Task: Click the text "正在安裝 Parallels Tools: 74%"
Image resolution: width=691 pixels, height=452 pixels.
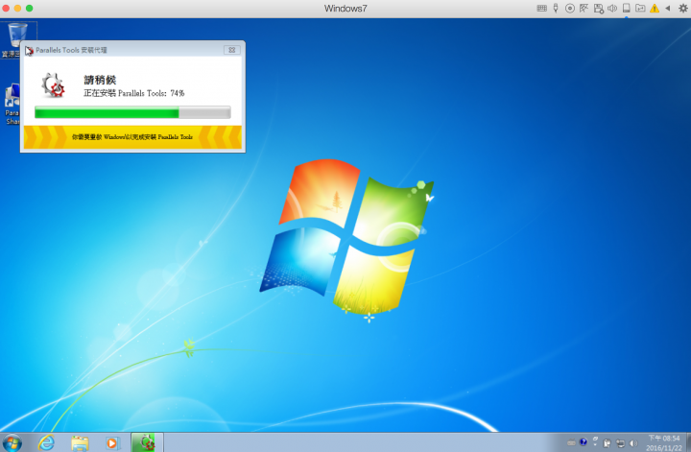Action: click(x=134, y=93)
